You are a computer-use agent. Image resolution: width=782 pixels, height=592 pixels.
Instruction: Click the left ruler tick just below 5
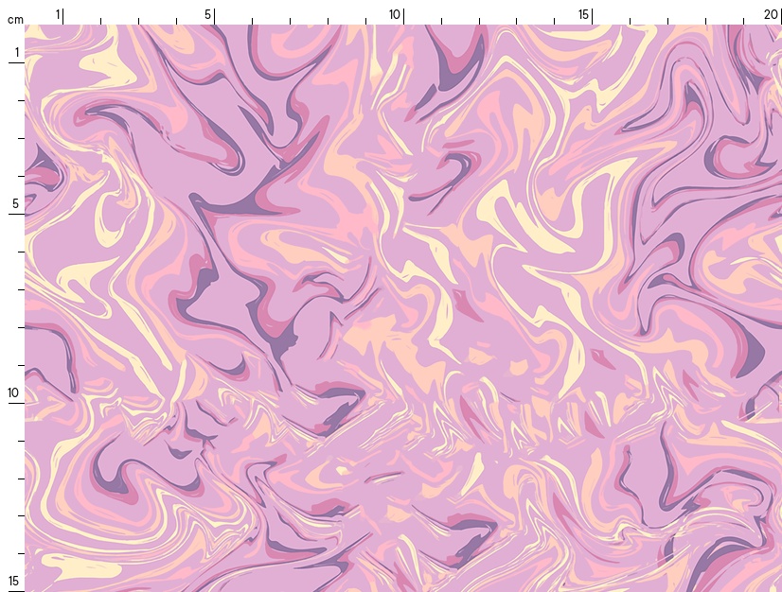(x=19, y=252)
